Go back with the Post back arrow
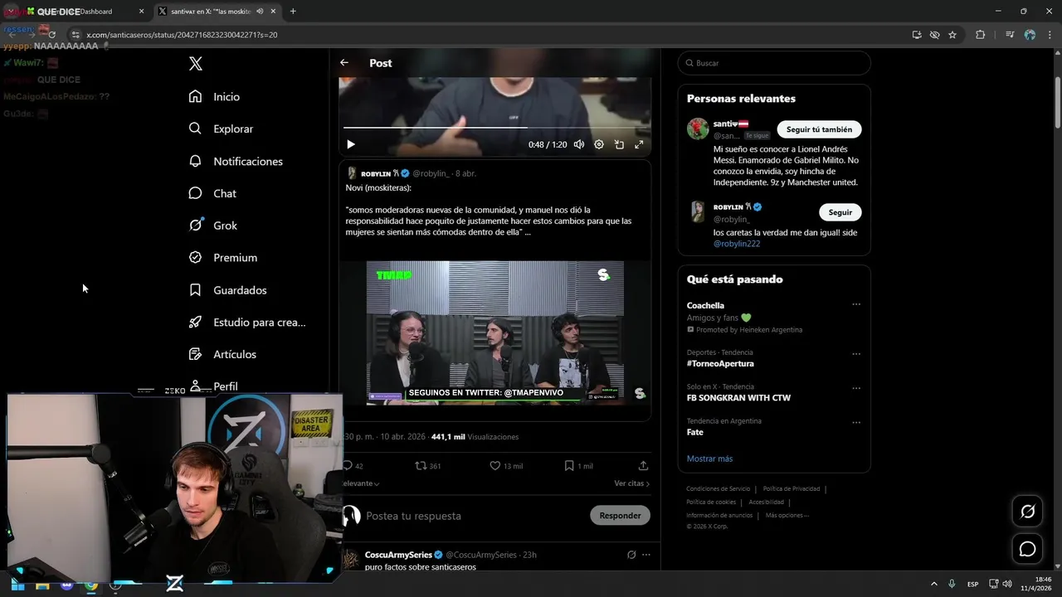 (x=344, y=63)
